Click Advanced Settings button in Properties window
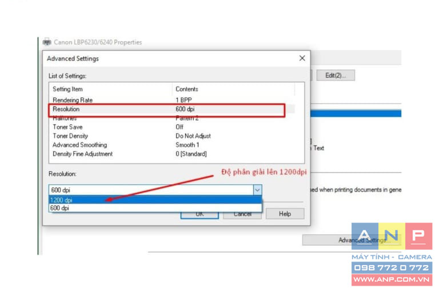 click(x=352, y=240)
